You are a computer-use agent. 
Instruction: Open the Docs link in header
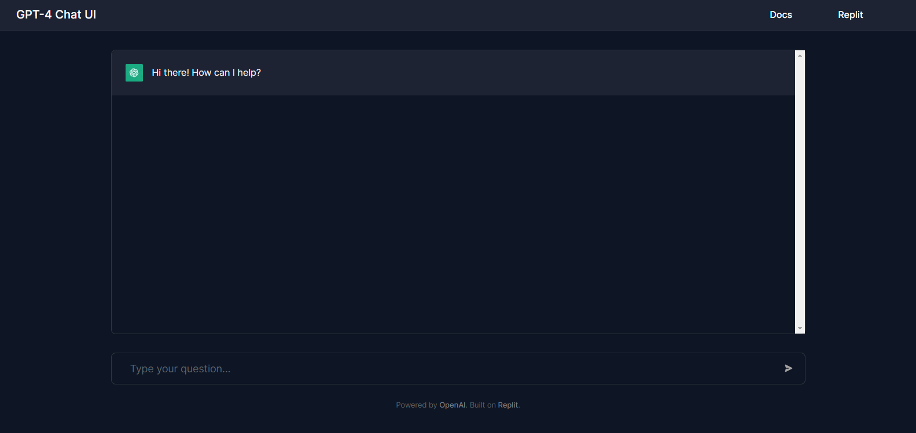click(781, 15)
